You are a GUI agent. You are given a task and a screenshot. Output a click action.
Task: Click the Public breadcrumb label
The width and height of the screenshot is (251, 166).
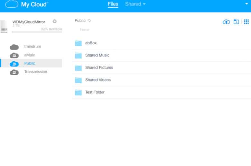coord(80,21)
